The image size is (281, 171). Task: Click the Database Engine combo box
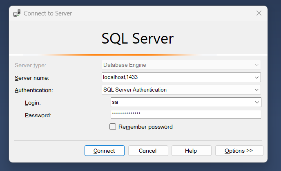181,65
